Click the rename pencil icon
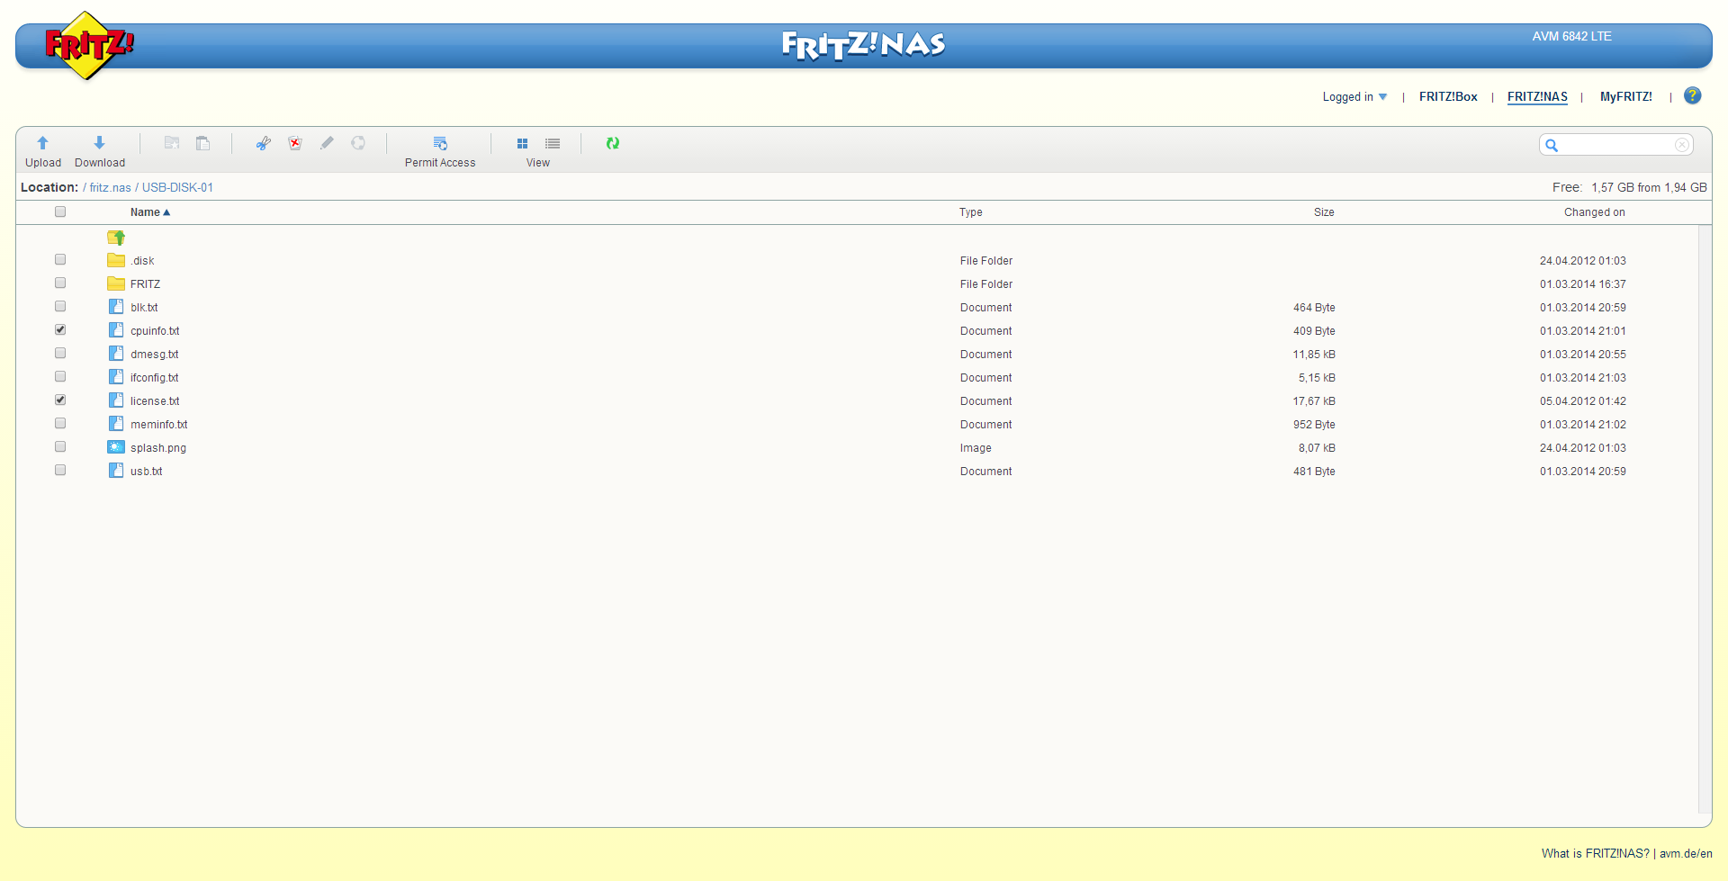1728x881 pixels. (x=327, y=143)
